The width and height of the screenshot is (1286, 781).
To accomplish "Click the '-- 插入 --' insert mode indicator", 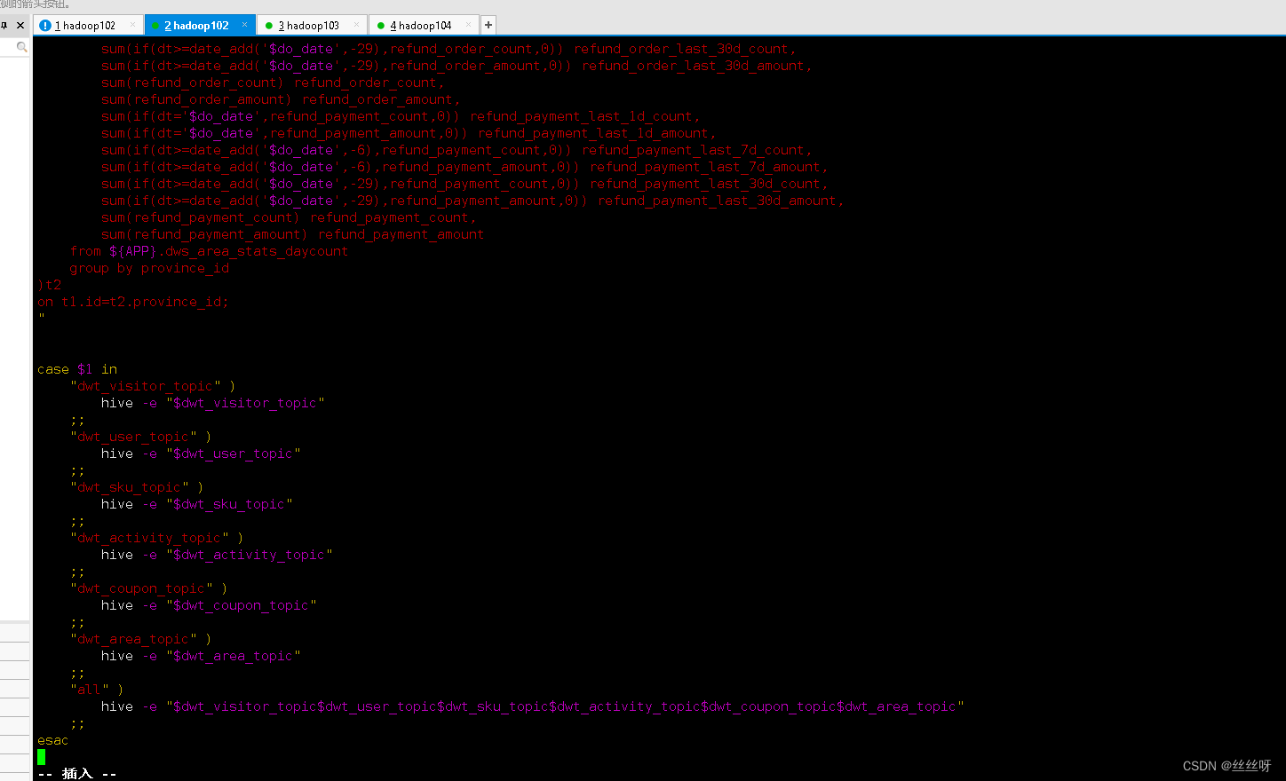I will tap(77, 774).
